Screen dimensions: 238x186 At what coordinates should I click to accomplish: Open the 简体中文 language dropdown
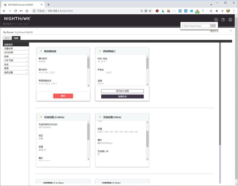coord(221,31)
